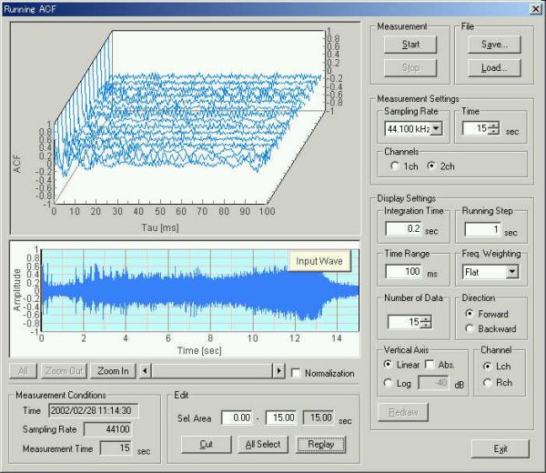Click the Cut edit button
The height and width of the screenshot is (473, 546).
[x=207, y=444]
